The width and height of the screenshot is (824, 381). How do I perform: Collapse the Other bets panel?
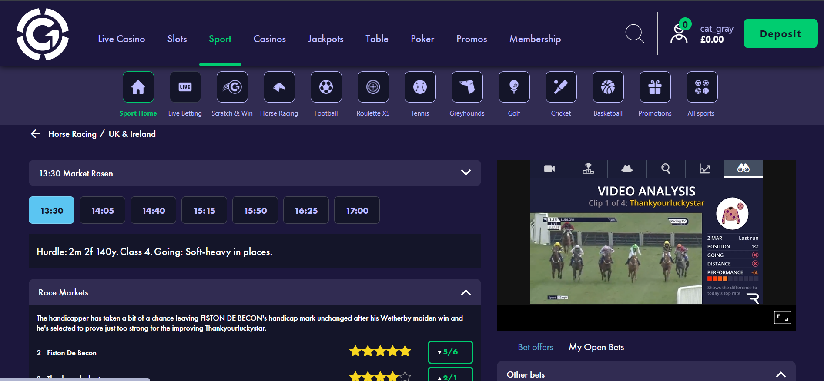click(x=781, y=374)
